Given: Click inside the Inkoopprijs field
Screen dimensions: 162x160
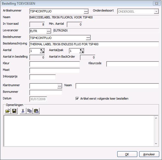Looking at the screenshot, I should pyautogui.click(x=43, y=77).
